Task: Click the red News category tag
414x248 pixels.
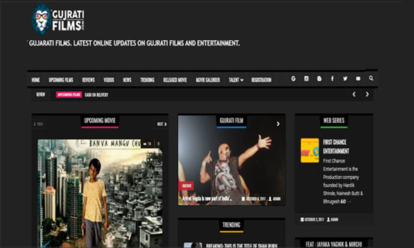Action: point(186,186)
